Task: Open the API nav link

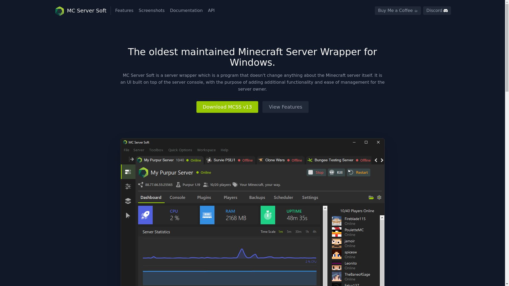Action: [x=211, y=11]
